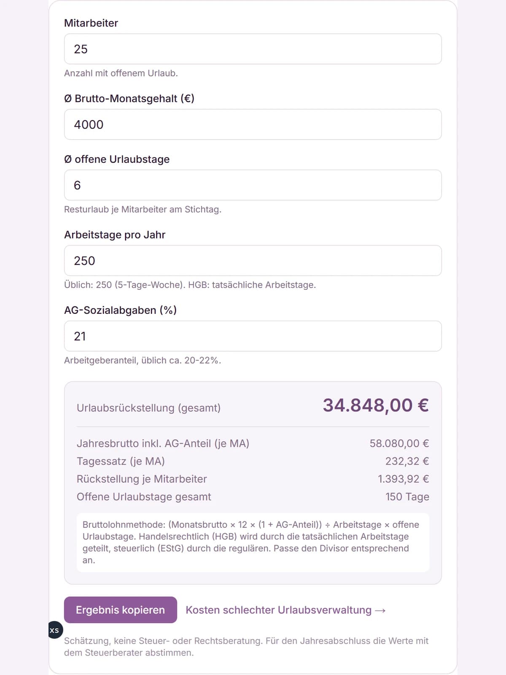Click the 150 Tage total value
The width and height of the screenshot is (506, 675).
point(407,497)
